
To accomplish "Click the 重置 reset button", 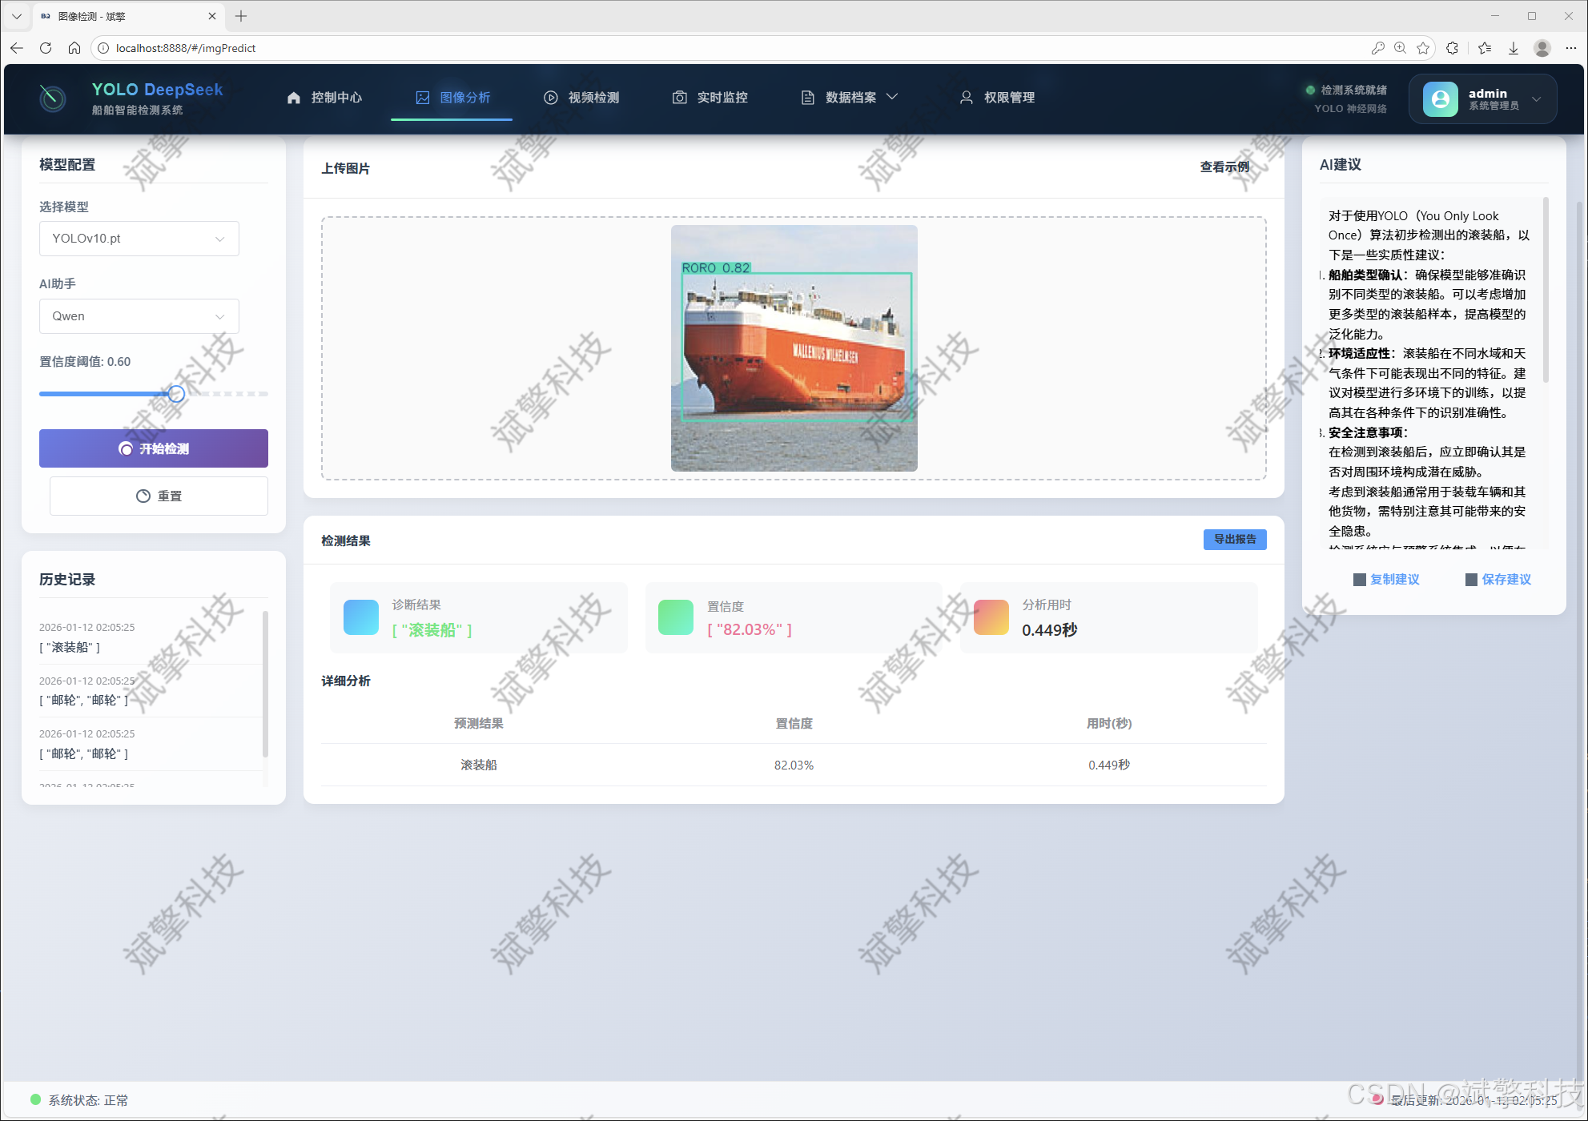I will (x=159, y=496).
